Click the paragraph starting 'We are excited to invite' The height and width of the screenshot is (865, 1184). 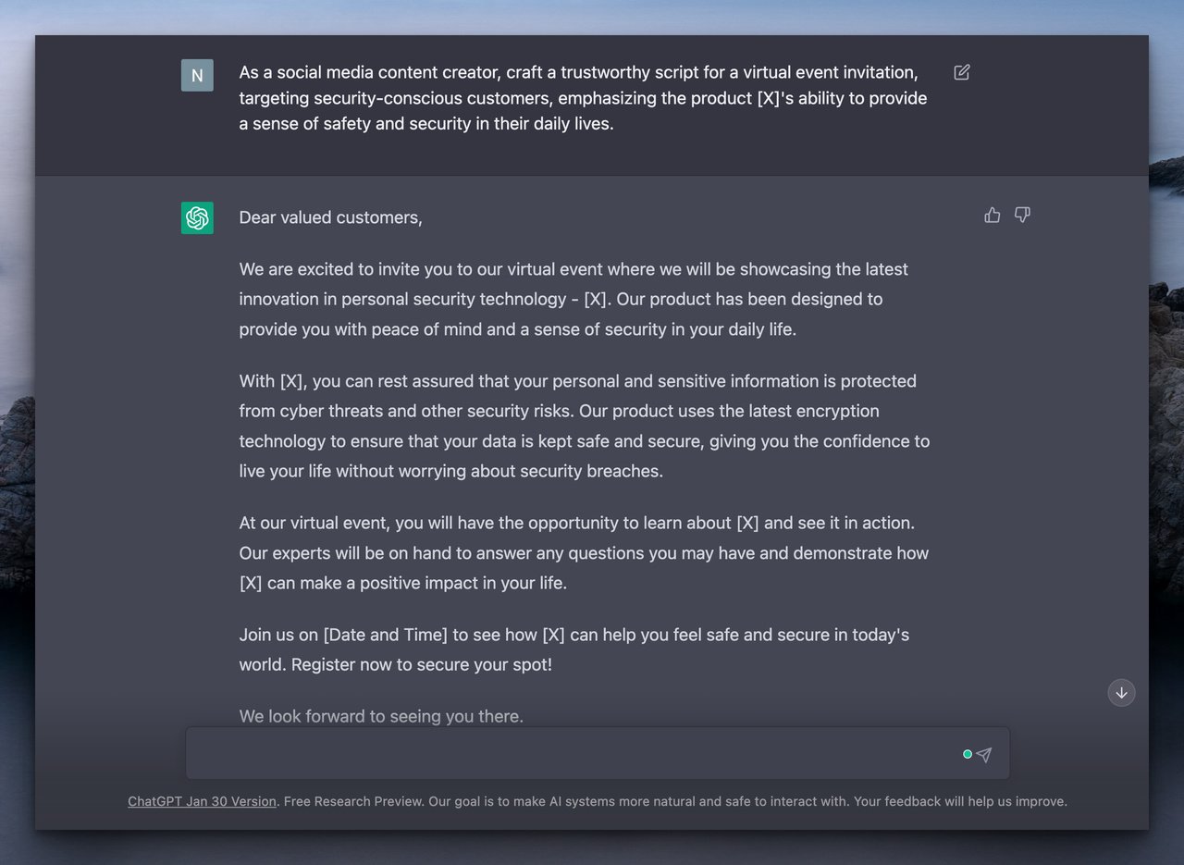click(x=573, y=299)
